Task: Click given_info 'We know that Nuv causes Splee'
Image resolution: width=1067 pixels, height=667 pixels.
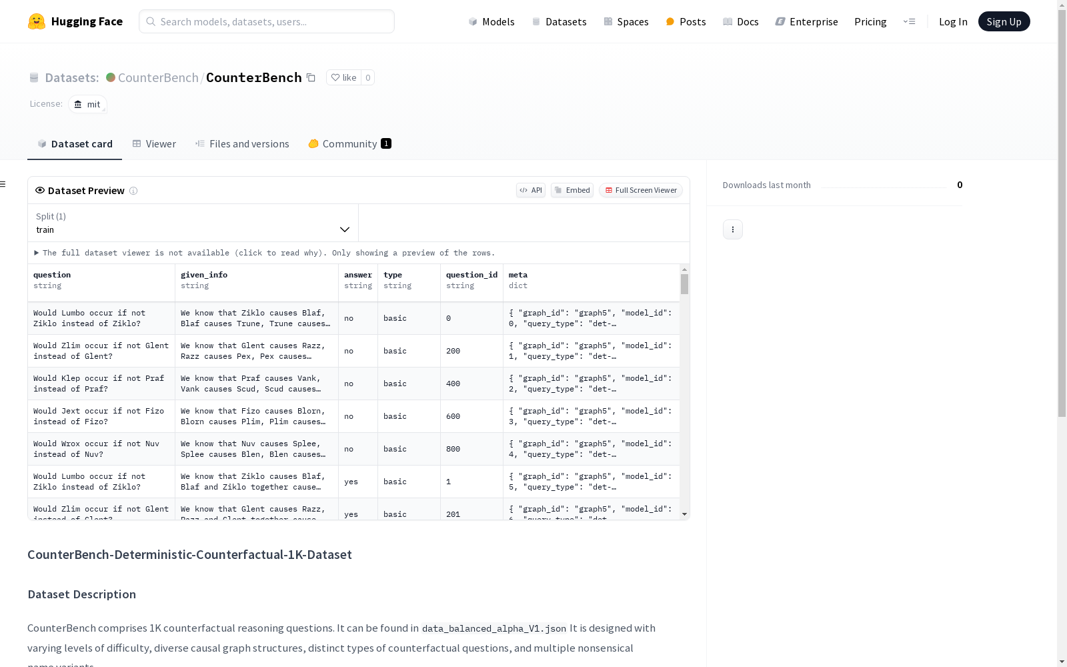Action: click(257, 449)
